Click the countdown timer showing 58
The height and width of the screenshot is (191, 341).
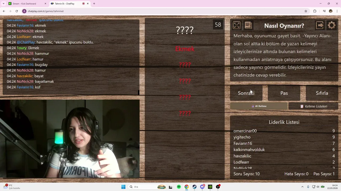218,25
